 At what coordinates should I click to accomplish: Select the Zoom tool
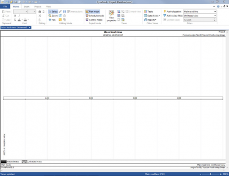click(x=53, y=16)
